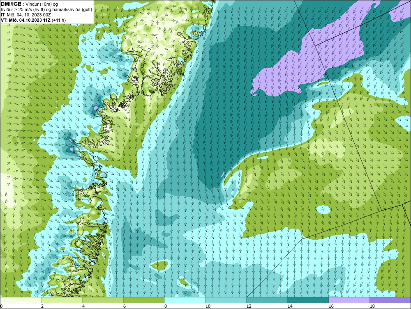Click the scale number '2'
Screen dimensions: 411x309
pos(42,306)
